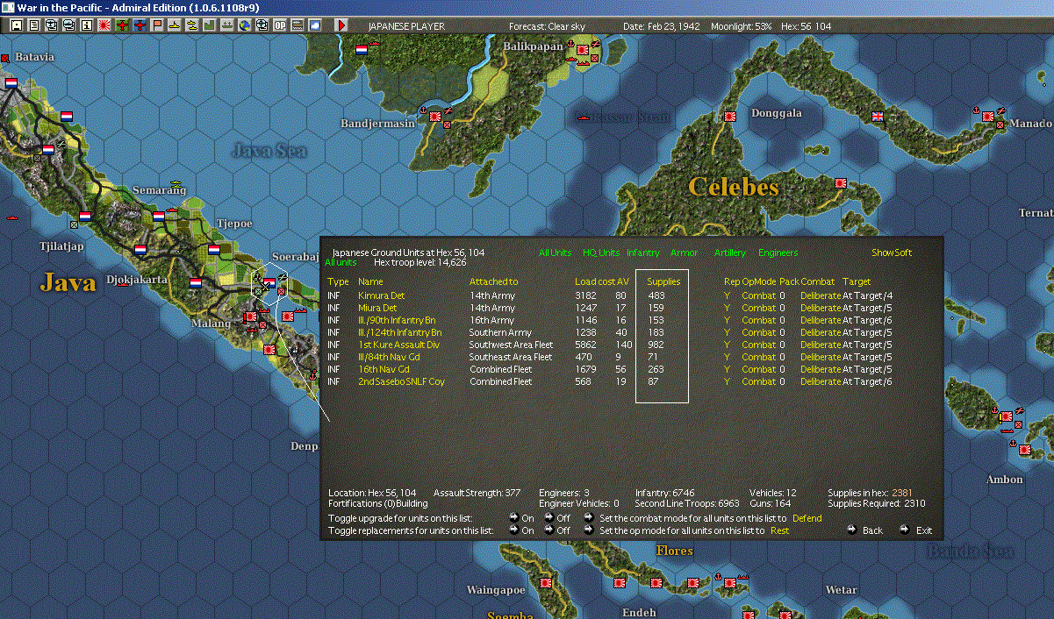Open the Kimura Det unit

pos(382,295)
